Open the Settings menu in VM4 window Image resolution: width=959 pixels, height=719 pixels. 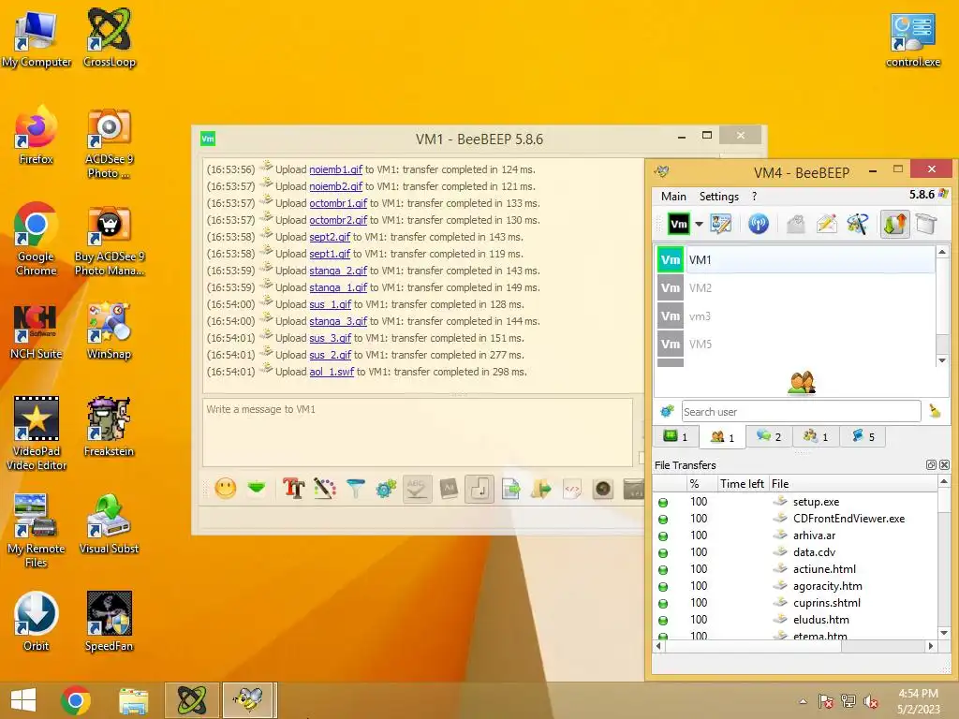click(x=719, y=197)
